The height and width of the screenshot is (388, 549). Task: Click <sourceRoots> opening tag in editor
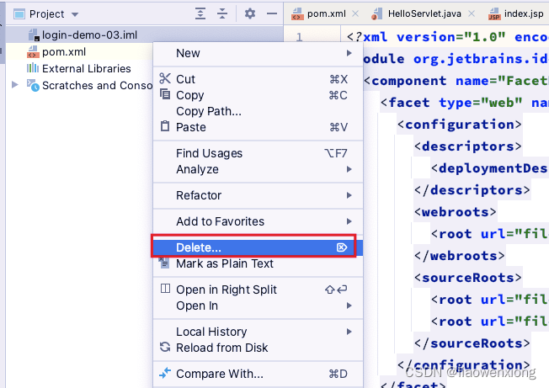click(468, 278)
